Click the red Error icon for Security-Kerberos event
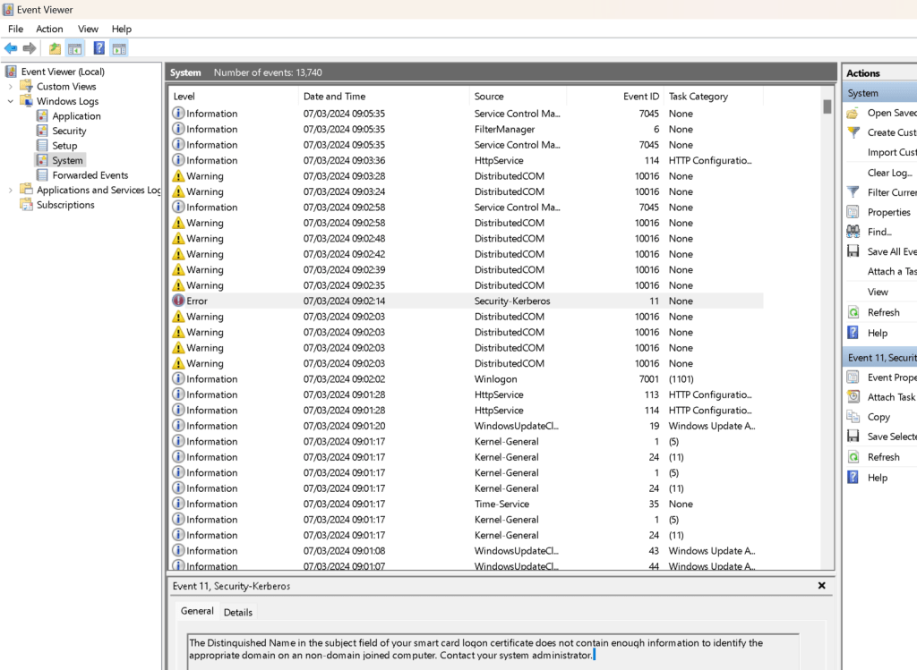This screenshot has height=670, width=917. click(178, 301)
